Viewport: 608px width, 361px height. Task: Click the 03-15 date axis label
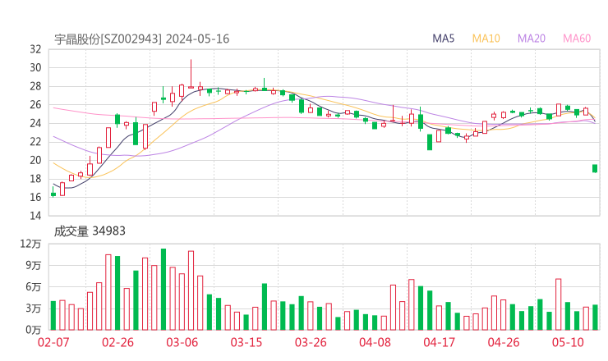pos(246,342)
